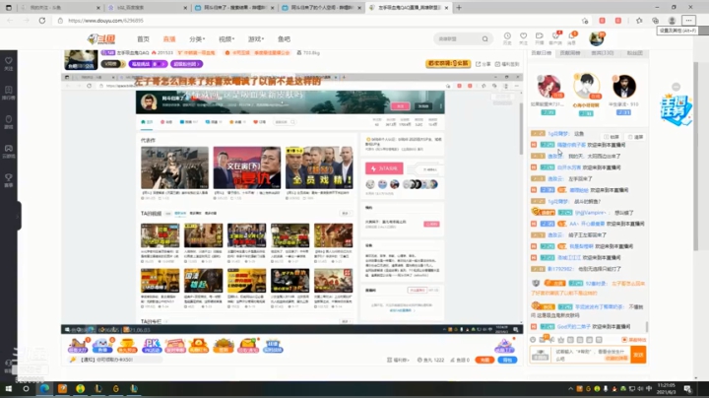The width and height of the screenshot is (709, 398).
Task: Select the 粉丝团 tab
Action: pos(634,53)
